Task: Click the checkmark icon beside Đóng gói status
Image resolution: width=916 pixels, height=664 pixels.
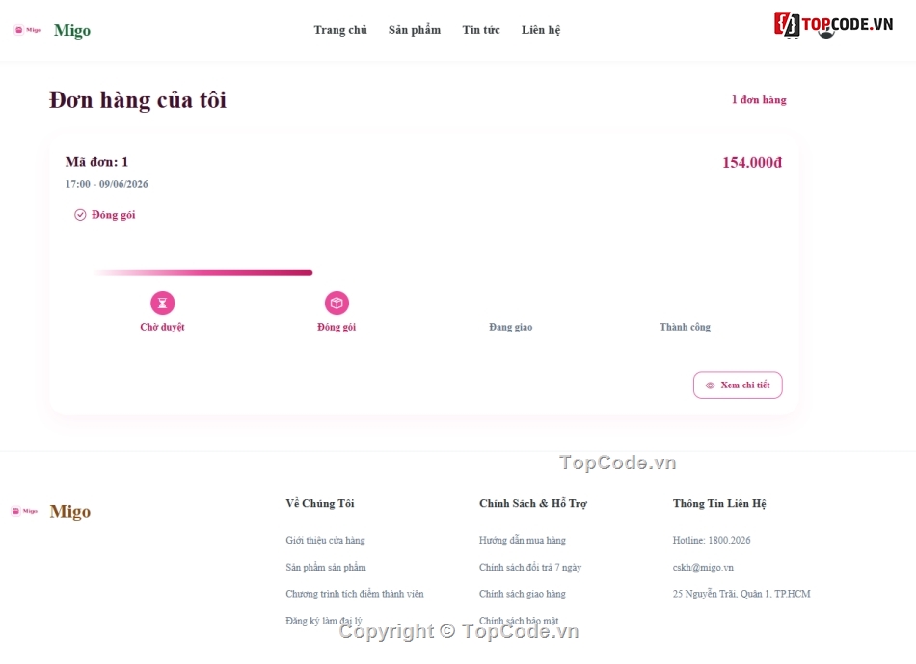Action: [x=80, y=215]
